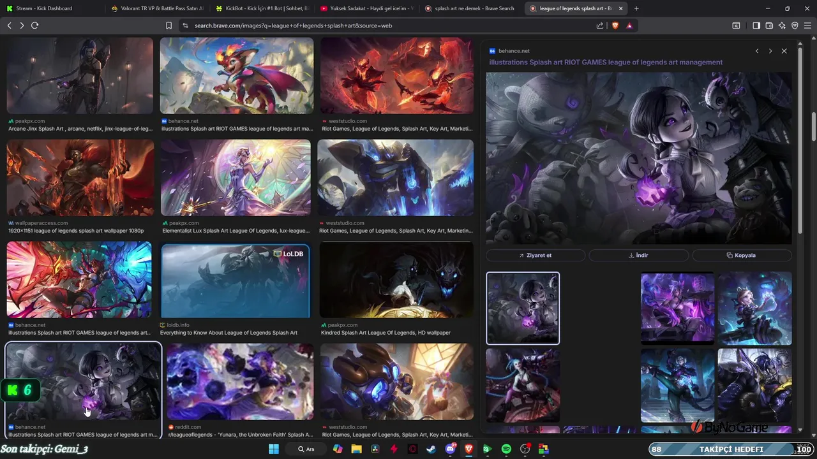Click the taskbar Ara search box

[307, 449]
